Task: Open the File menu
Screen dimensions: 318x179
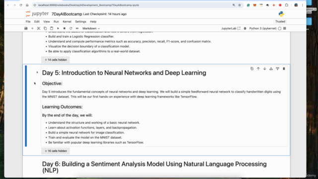Action: click(28, 21)
